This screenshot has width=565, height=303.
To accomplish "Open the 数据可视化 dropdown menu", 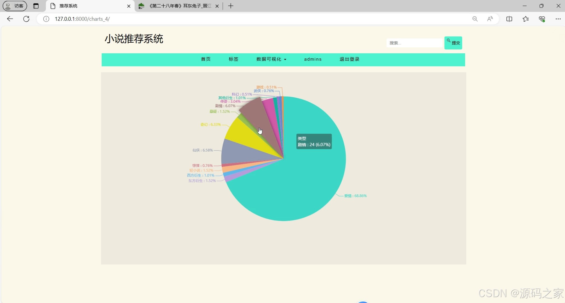I will (271, 59).
